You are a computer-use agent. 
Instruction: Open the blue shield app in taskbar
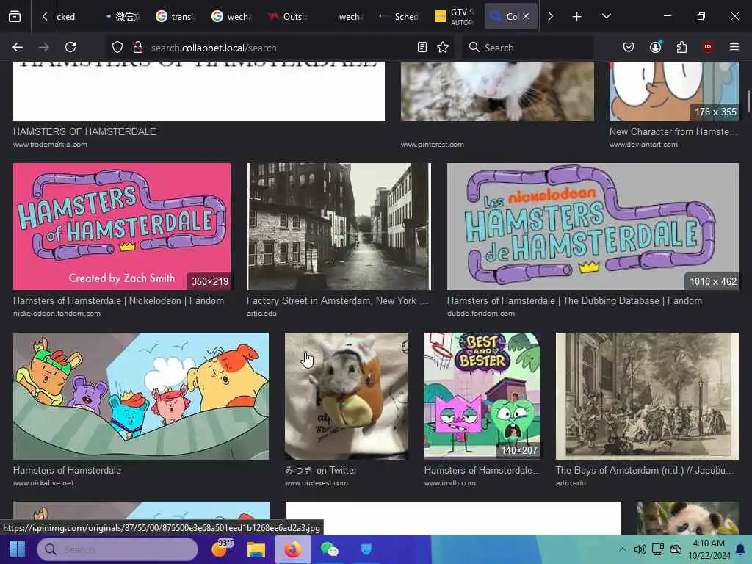366,549
